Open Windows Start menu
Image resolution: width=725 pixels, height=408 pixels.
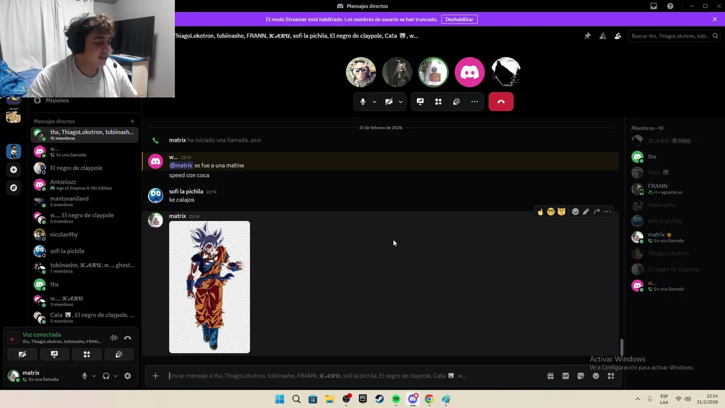coord(279,399)
